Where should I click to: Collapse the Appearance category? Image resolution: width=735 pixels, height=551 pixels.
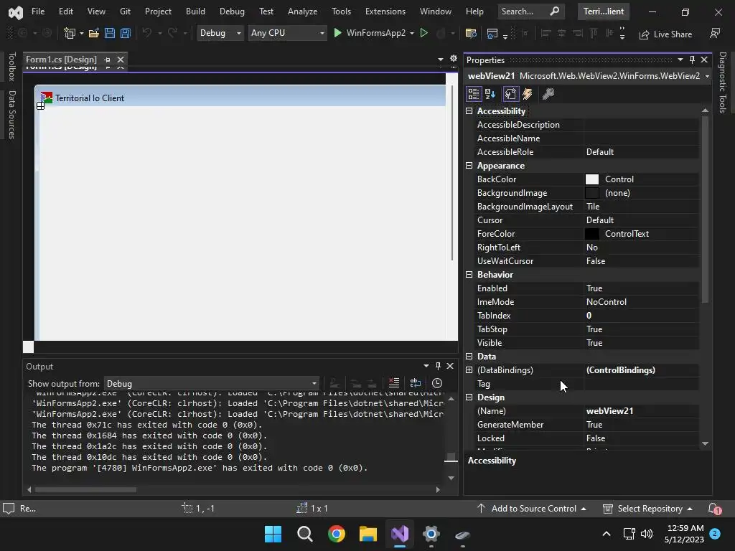[469, 166]
